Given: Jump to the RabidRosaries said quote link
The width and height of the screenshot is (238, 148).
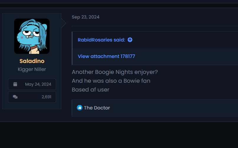Looking at the screenshot, I should point(101,40).
